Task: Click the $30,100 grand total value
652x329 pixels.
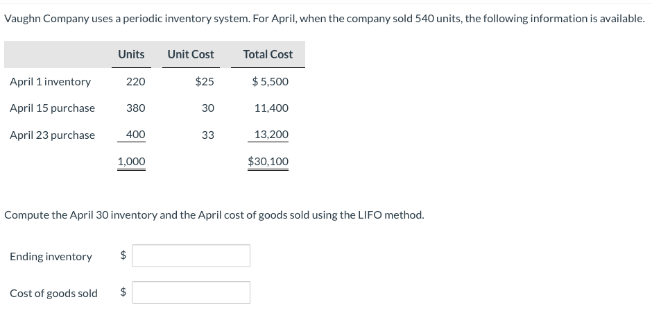Action: pyautogui.click(x=268, y=162)
